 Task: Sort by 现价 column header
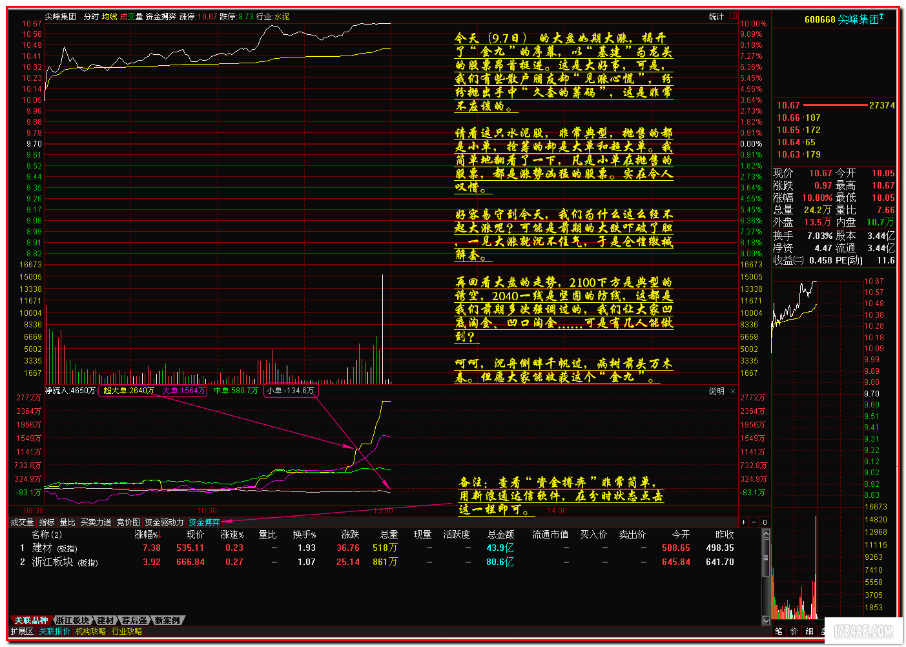(x=195, y=535)
